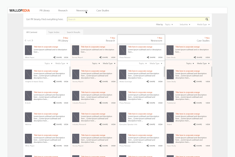The image size is (235, 157).
Task: Expand Topics dropdown in PR Library column
Action: (x=48, y=63)
